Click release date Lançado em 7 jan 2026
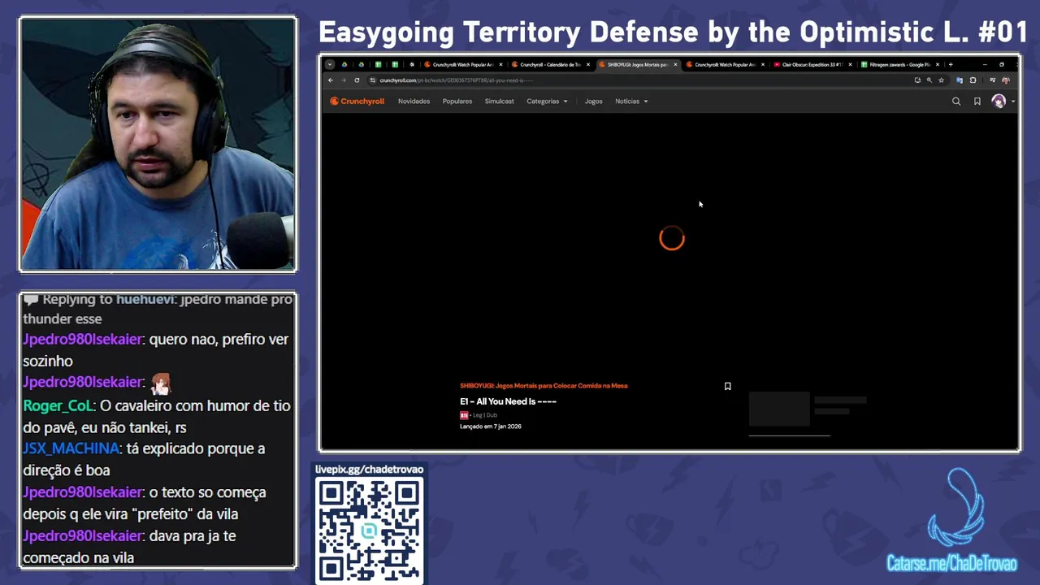The image size is (1040, 585). click(x=491, y=427)
